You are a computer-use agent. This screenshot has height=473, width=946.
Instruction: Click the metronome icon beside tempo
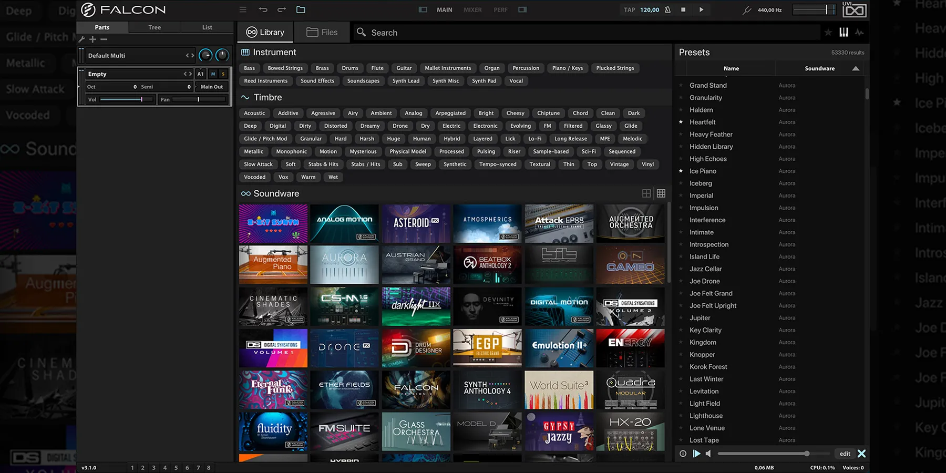pos(667,9)
